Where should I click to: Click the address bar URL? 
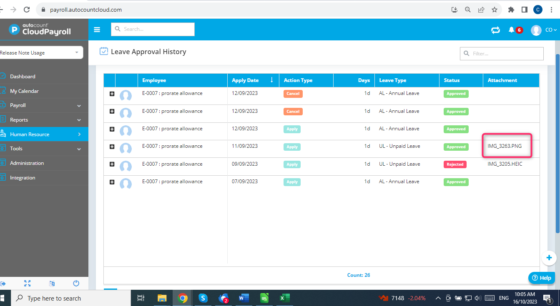[x=86, y=10]
